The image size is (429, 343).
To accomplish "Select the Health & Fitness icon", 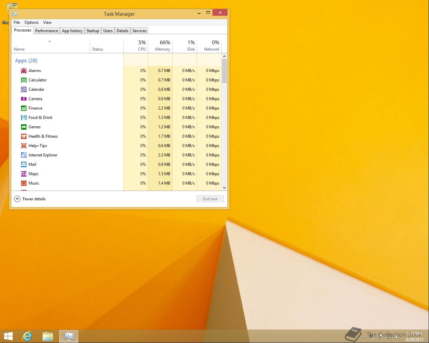I will pyautogui.click(x=24, y=136).
